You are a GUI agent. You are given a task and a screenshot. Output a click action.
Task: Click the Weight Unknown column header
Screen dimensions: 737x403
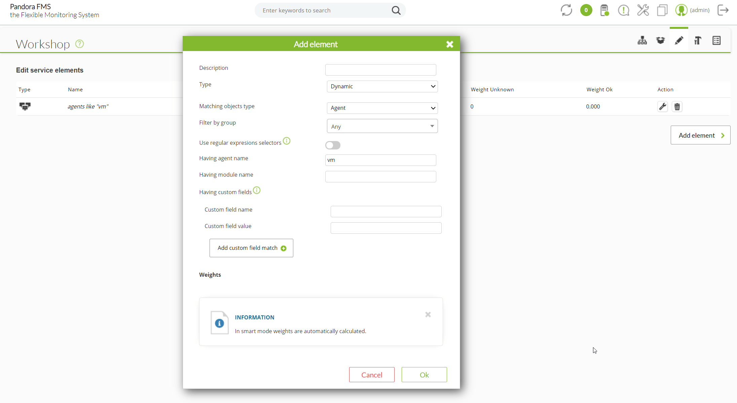[492, 89]
